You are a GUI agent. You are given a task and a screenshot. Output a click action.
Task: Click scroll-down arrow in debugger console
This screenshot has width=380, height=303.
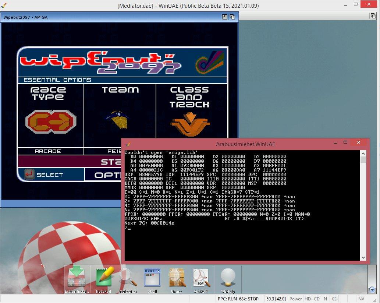(x=363, y=258)
